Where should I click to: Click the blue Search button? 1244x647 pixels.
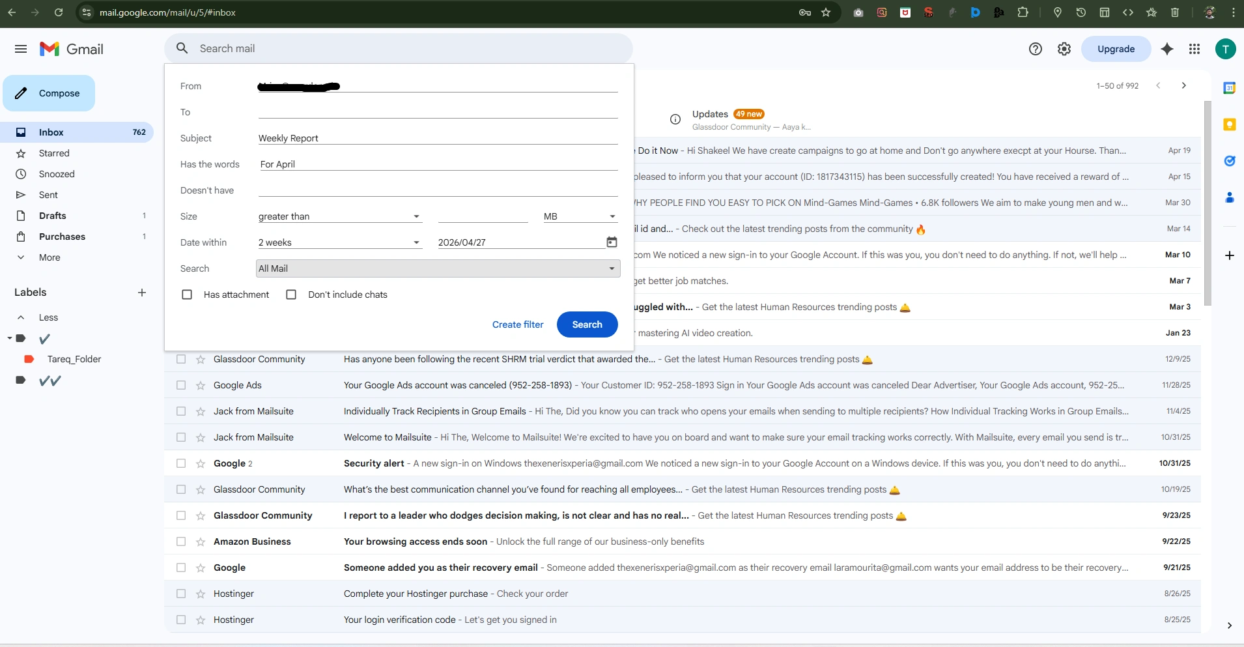[x=587, y=324]
